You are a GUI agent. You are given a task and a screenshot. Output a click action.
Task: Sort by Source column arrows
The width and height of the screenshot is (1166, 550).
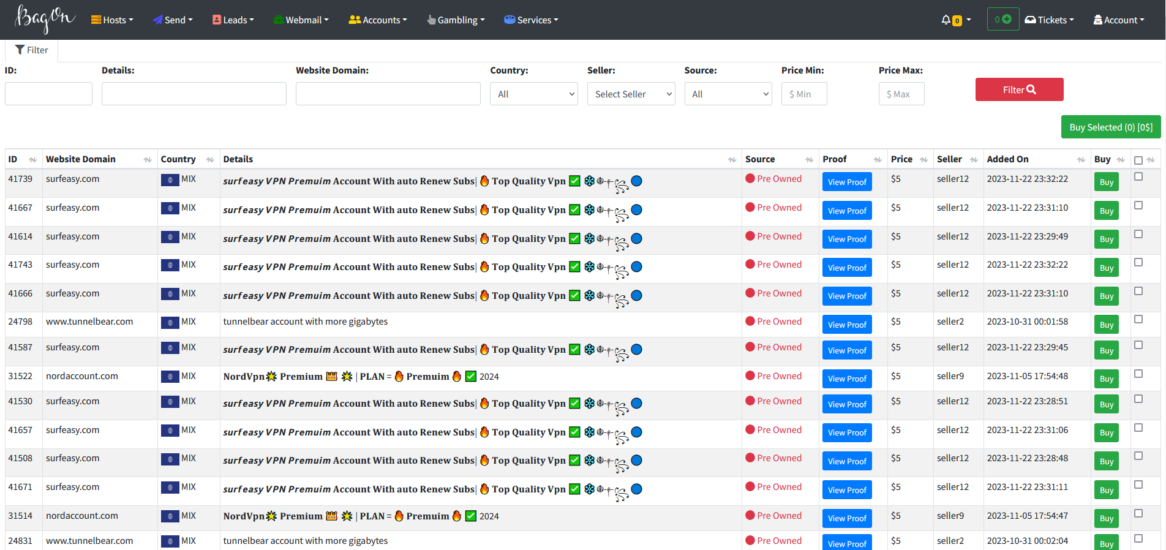pyautogui.click(x=809, y=160)
